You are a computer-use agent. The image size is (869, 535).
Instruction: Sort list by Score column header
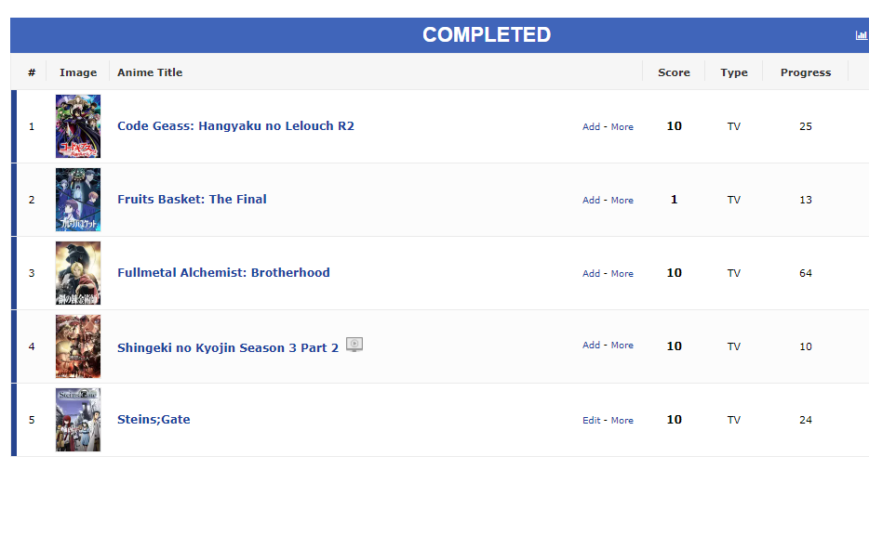(x=674, y=72)
